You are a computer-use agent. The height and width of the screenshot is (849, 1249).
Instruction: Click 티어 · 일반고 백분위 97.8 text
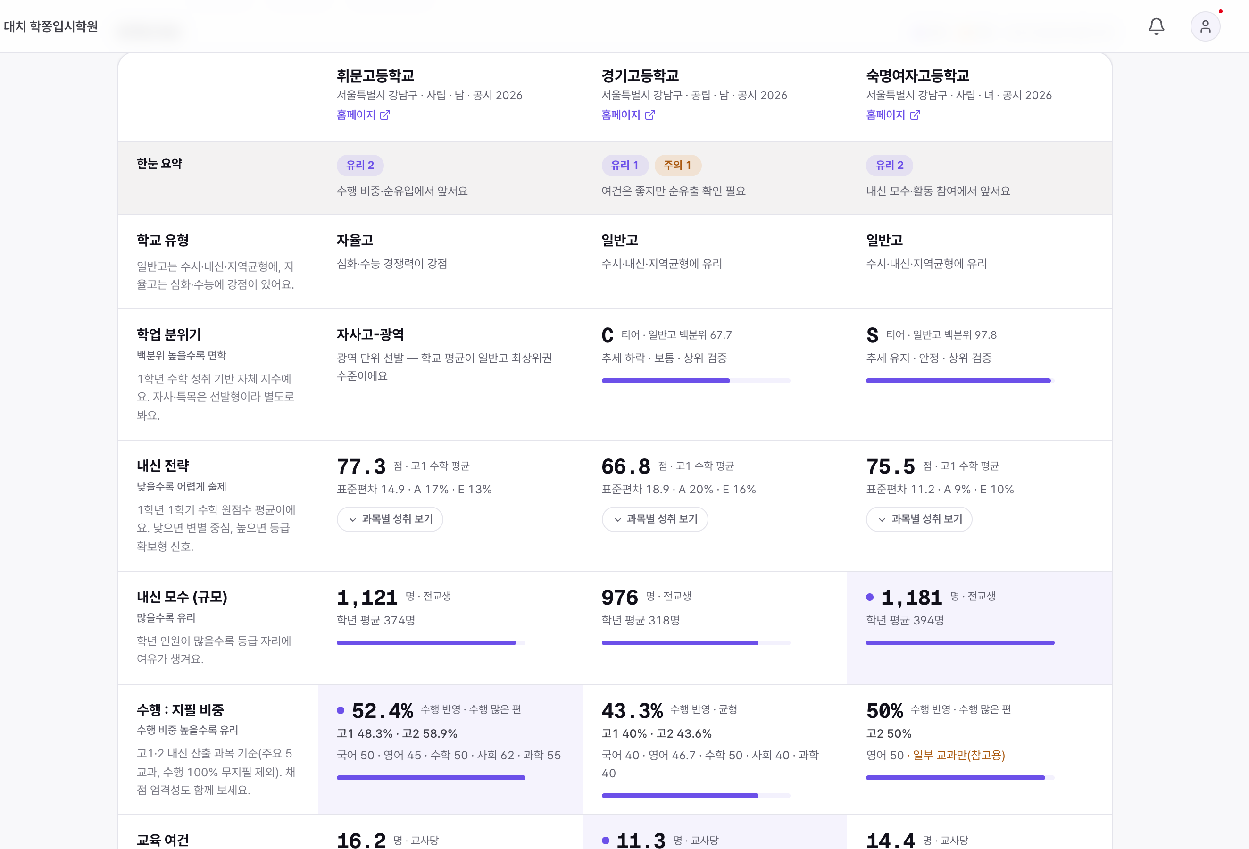point(941,335)
